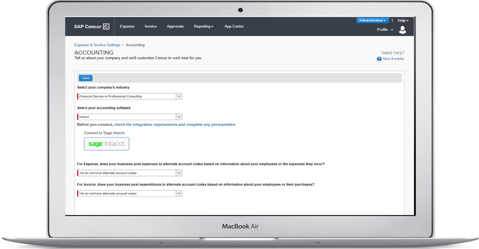Open the Profile dropdown
479x249 pixels.
pyautogui.click(x=385, y=30)
